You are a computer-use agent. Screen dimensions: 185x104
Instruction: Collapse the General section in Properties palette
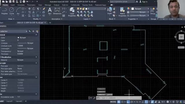pos(36,35)
